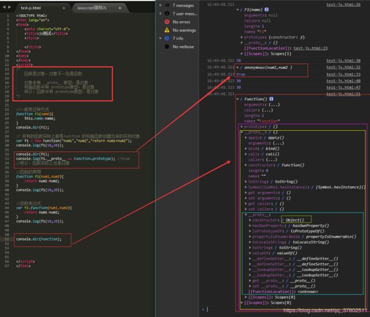Image resolution: width=370 pixels, height=317 pixels.
Task: Click the blue '7 info' icon
Action: (167, 38)
